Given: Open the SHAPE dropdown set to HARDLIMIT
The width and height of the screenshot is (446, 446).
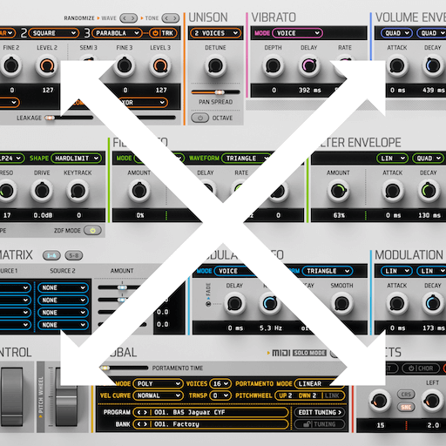Looking at the screenshot, I should tap(77, 159).
